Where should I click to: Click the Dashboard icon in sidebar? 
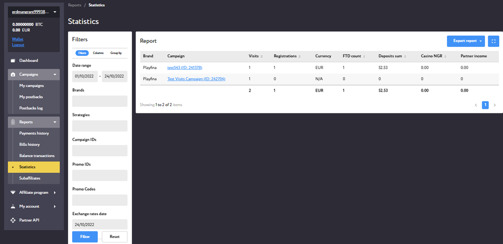pos(13,60)
